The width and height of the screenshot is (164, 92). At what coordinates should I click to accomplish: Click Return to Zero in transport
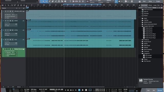coord(76,90)
